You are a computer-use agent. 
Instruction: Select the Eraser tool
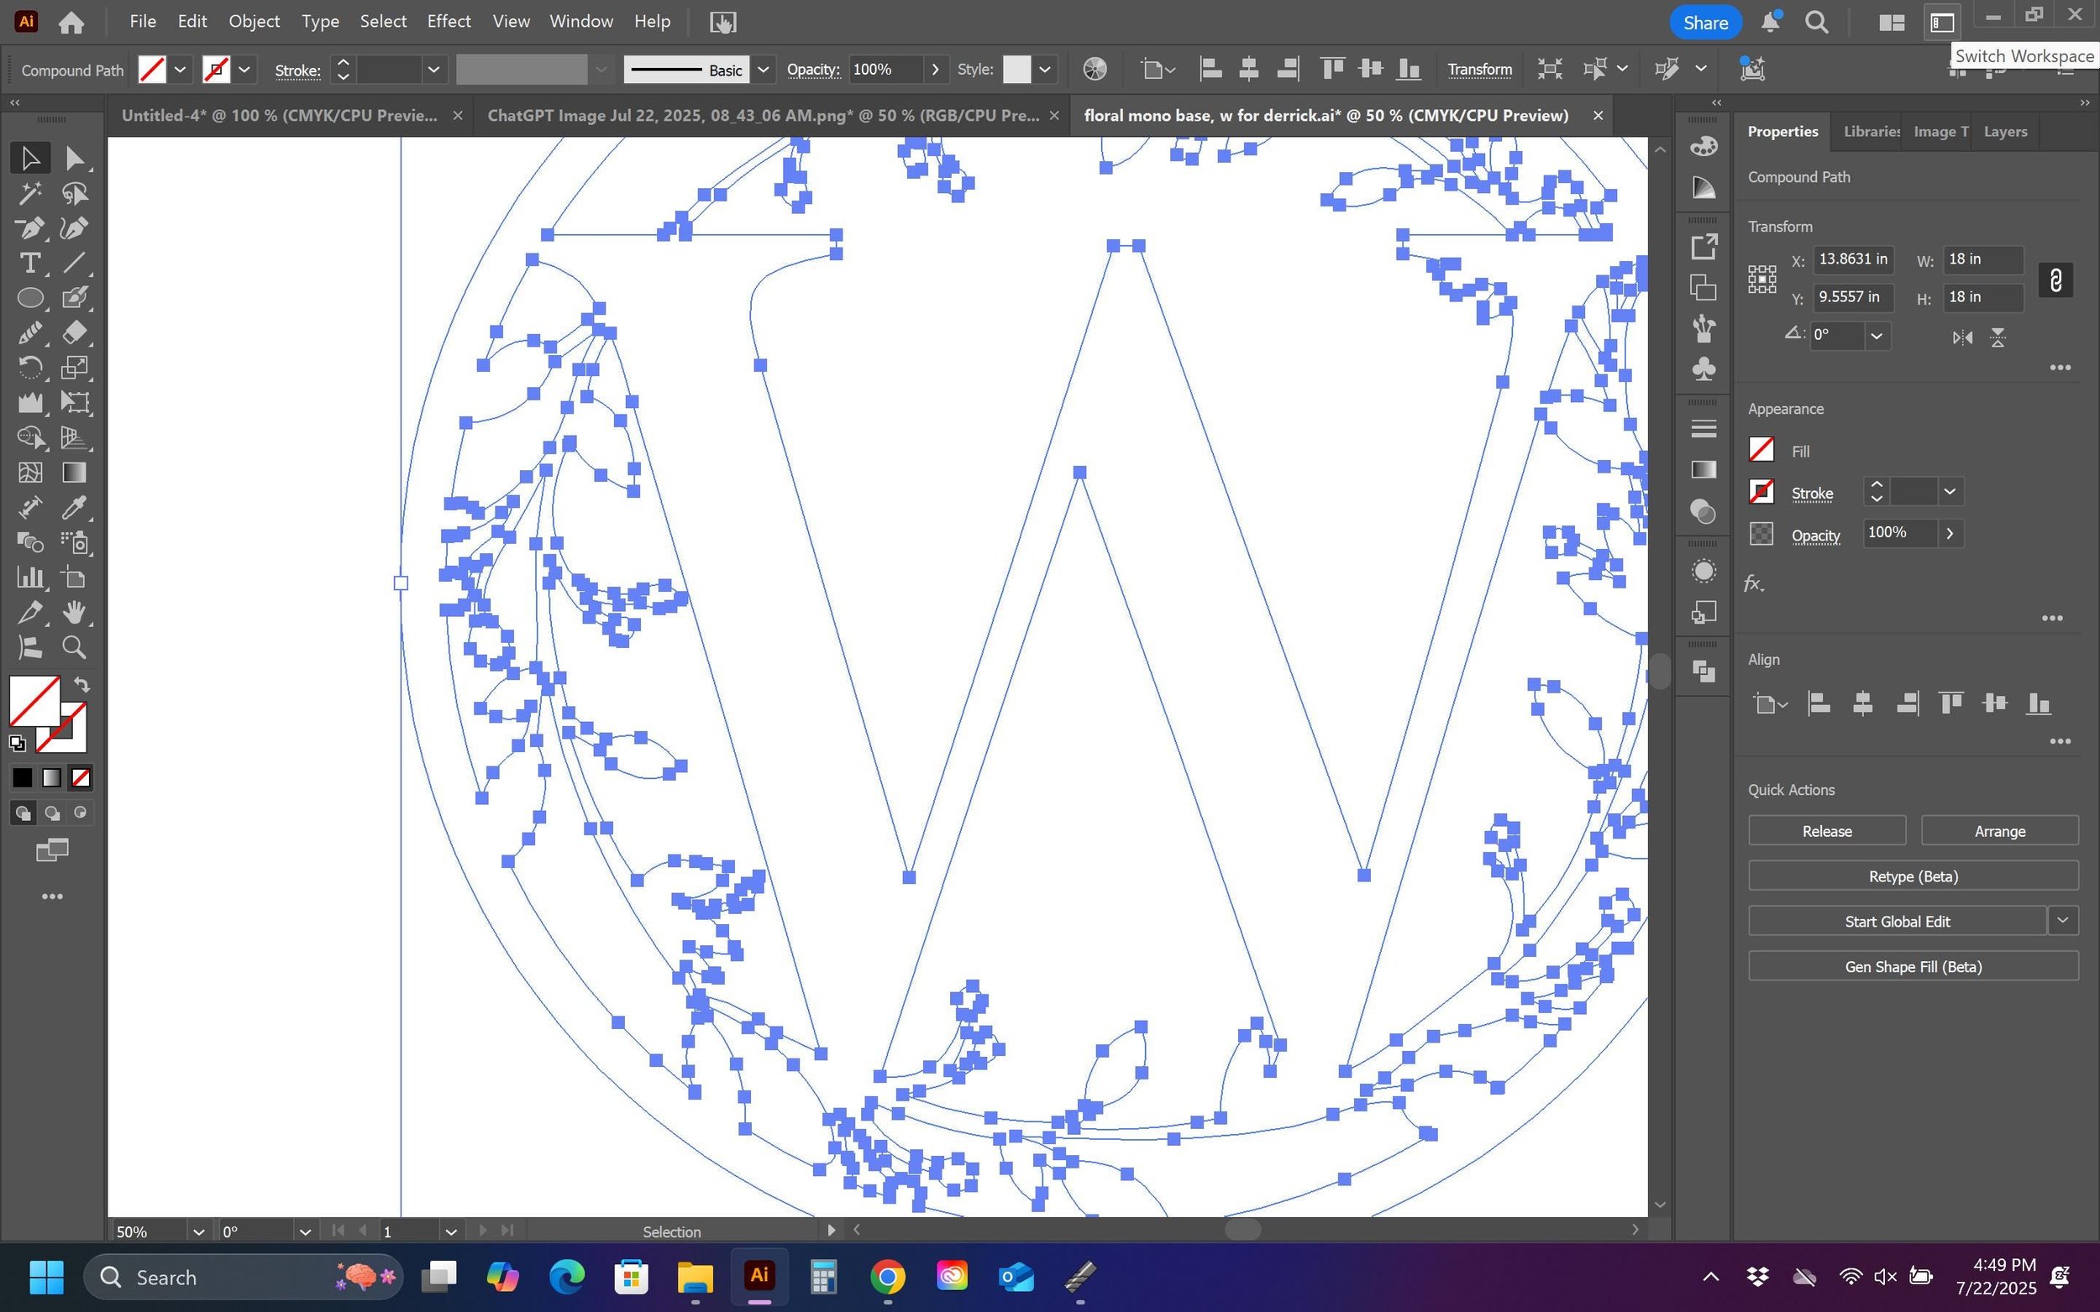coord(75,332)
